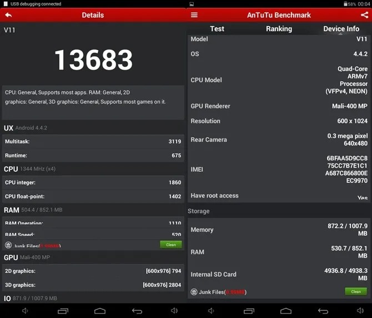Tap the IMEI row

[279, 170]
